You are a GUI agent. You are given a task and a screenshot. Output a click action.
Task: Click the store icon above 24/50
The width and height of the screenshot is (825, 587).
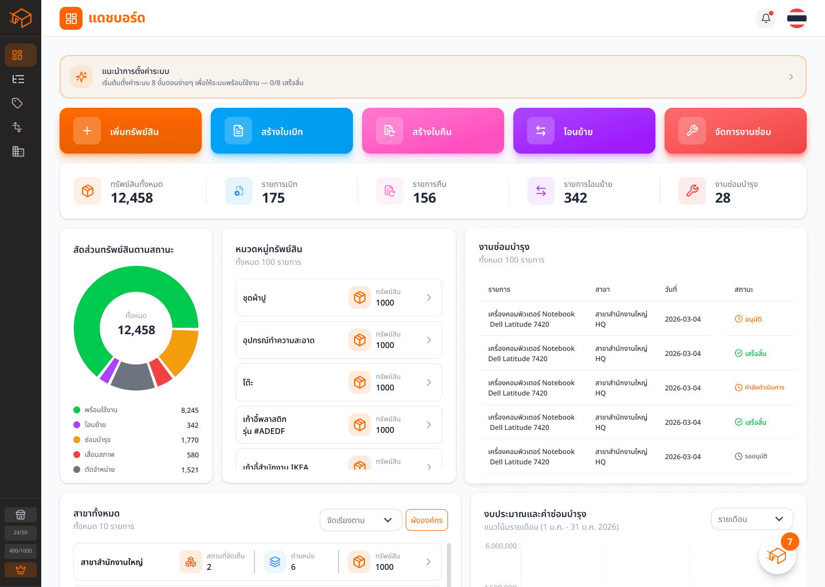(x=21, y=515)
